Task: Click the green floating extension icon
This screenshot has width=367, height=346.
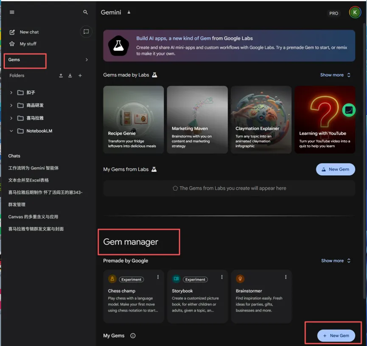Action: point(349,110)
